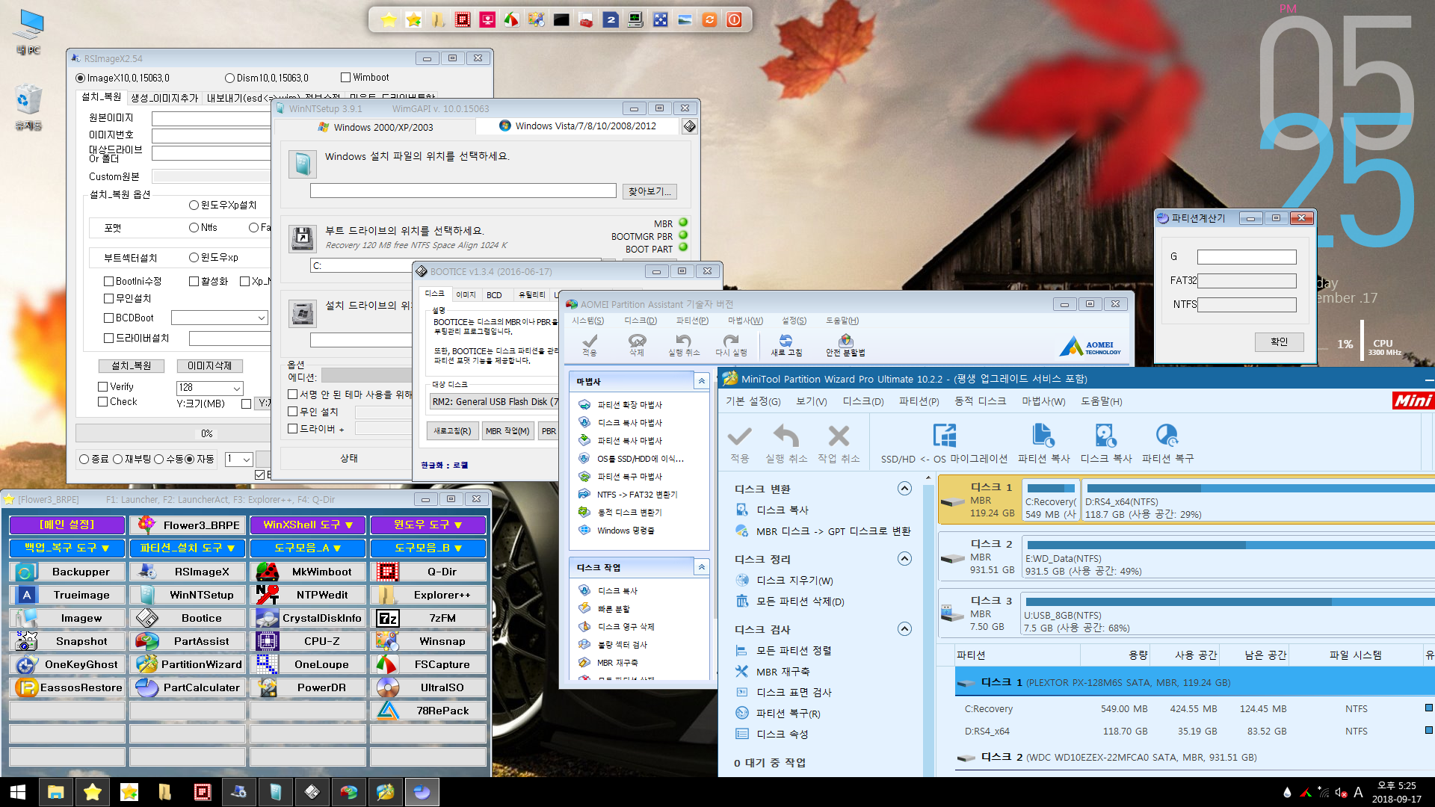Open RSImageX in the launcher panel
The image size is (1435, 807).
point(188,572)
